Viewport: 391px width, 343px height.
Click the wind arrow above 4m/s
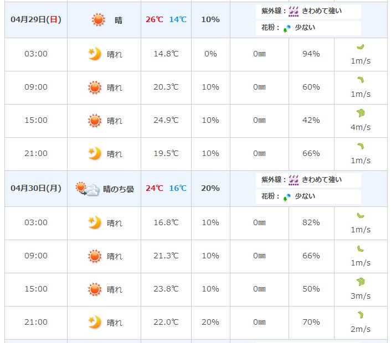pyautogui.click(x=361, y=113)
